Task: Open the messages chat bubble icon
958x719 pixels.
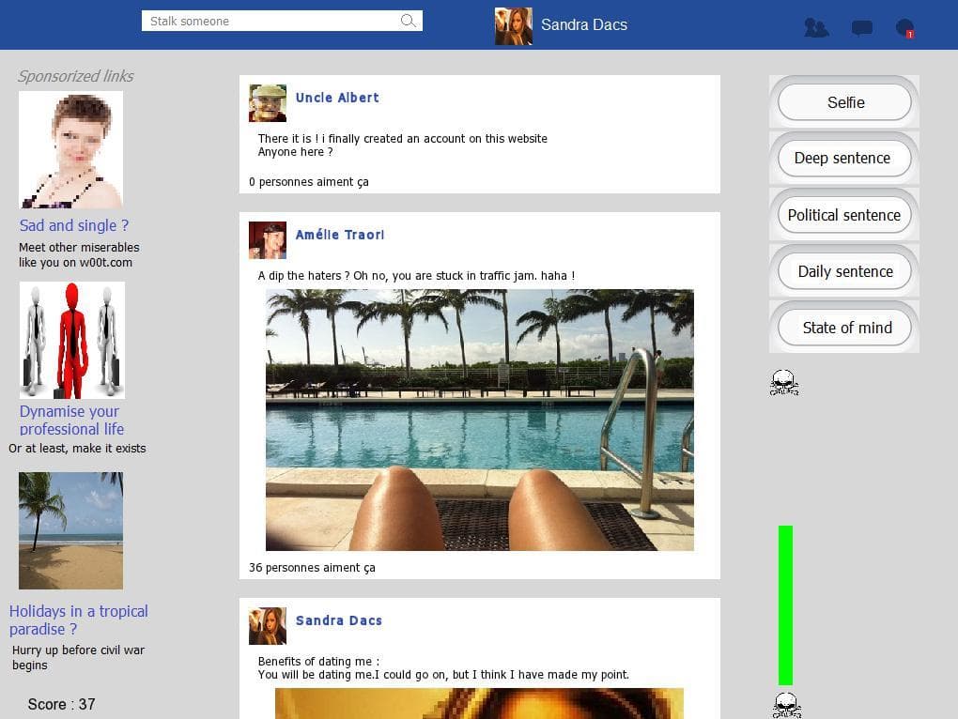Action: 861,28
